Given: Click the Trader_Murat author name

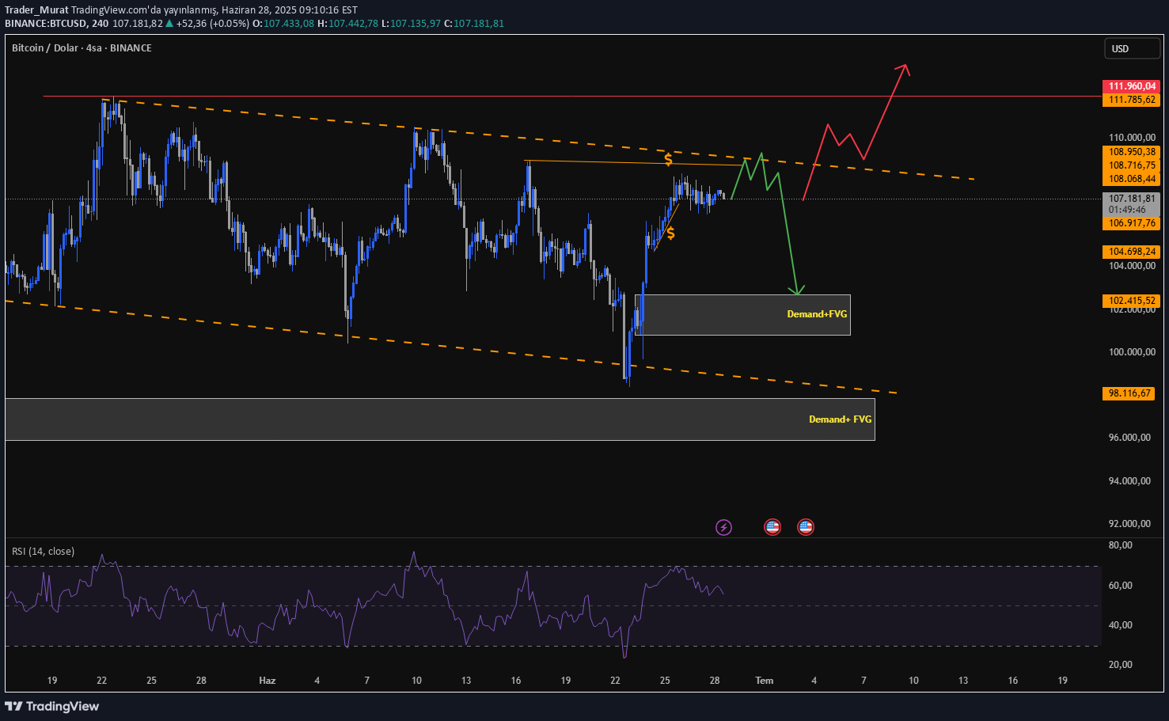Looking at the screenshot, I should click(36, 10).
